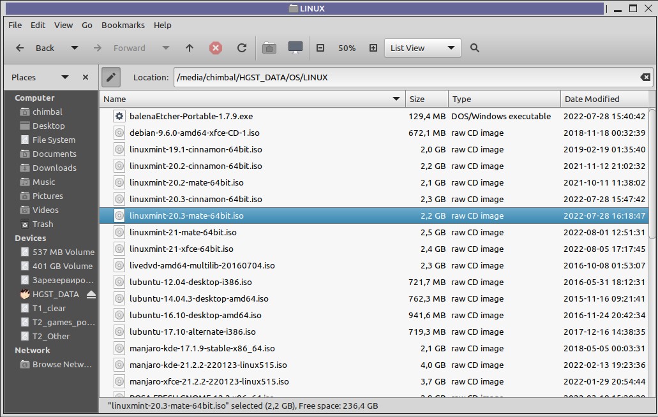658x417 pixels.
Task: Open the Computer toolbar icon
Action: (x=295, y=48)
